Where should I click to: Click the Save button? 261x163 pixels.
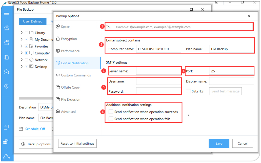219,143
